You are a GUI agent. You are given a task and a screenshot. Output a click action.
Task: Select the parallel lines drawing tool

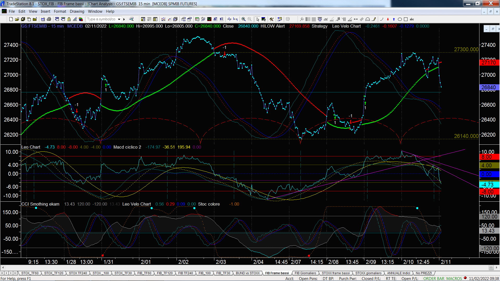pyautogui.click(x=362, y=19)
